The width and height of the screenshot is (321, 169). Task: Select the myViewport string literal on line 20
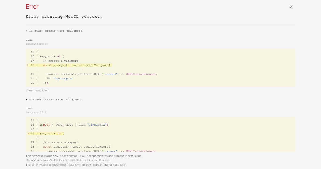coord(64,78)
